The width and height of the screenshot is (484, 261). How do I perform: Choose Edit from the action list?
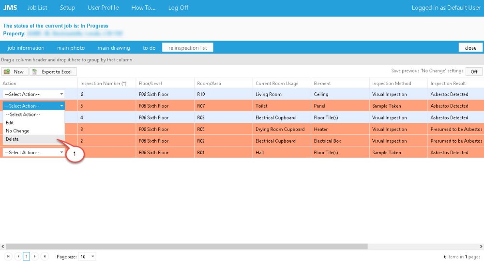[34, 123]
